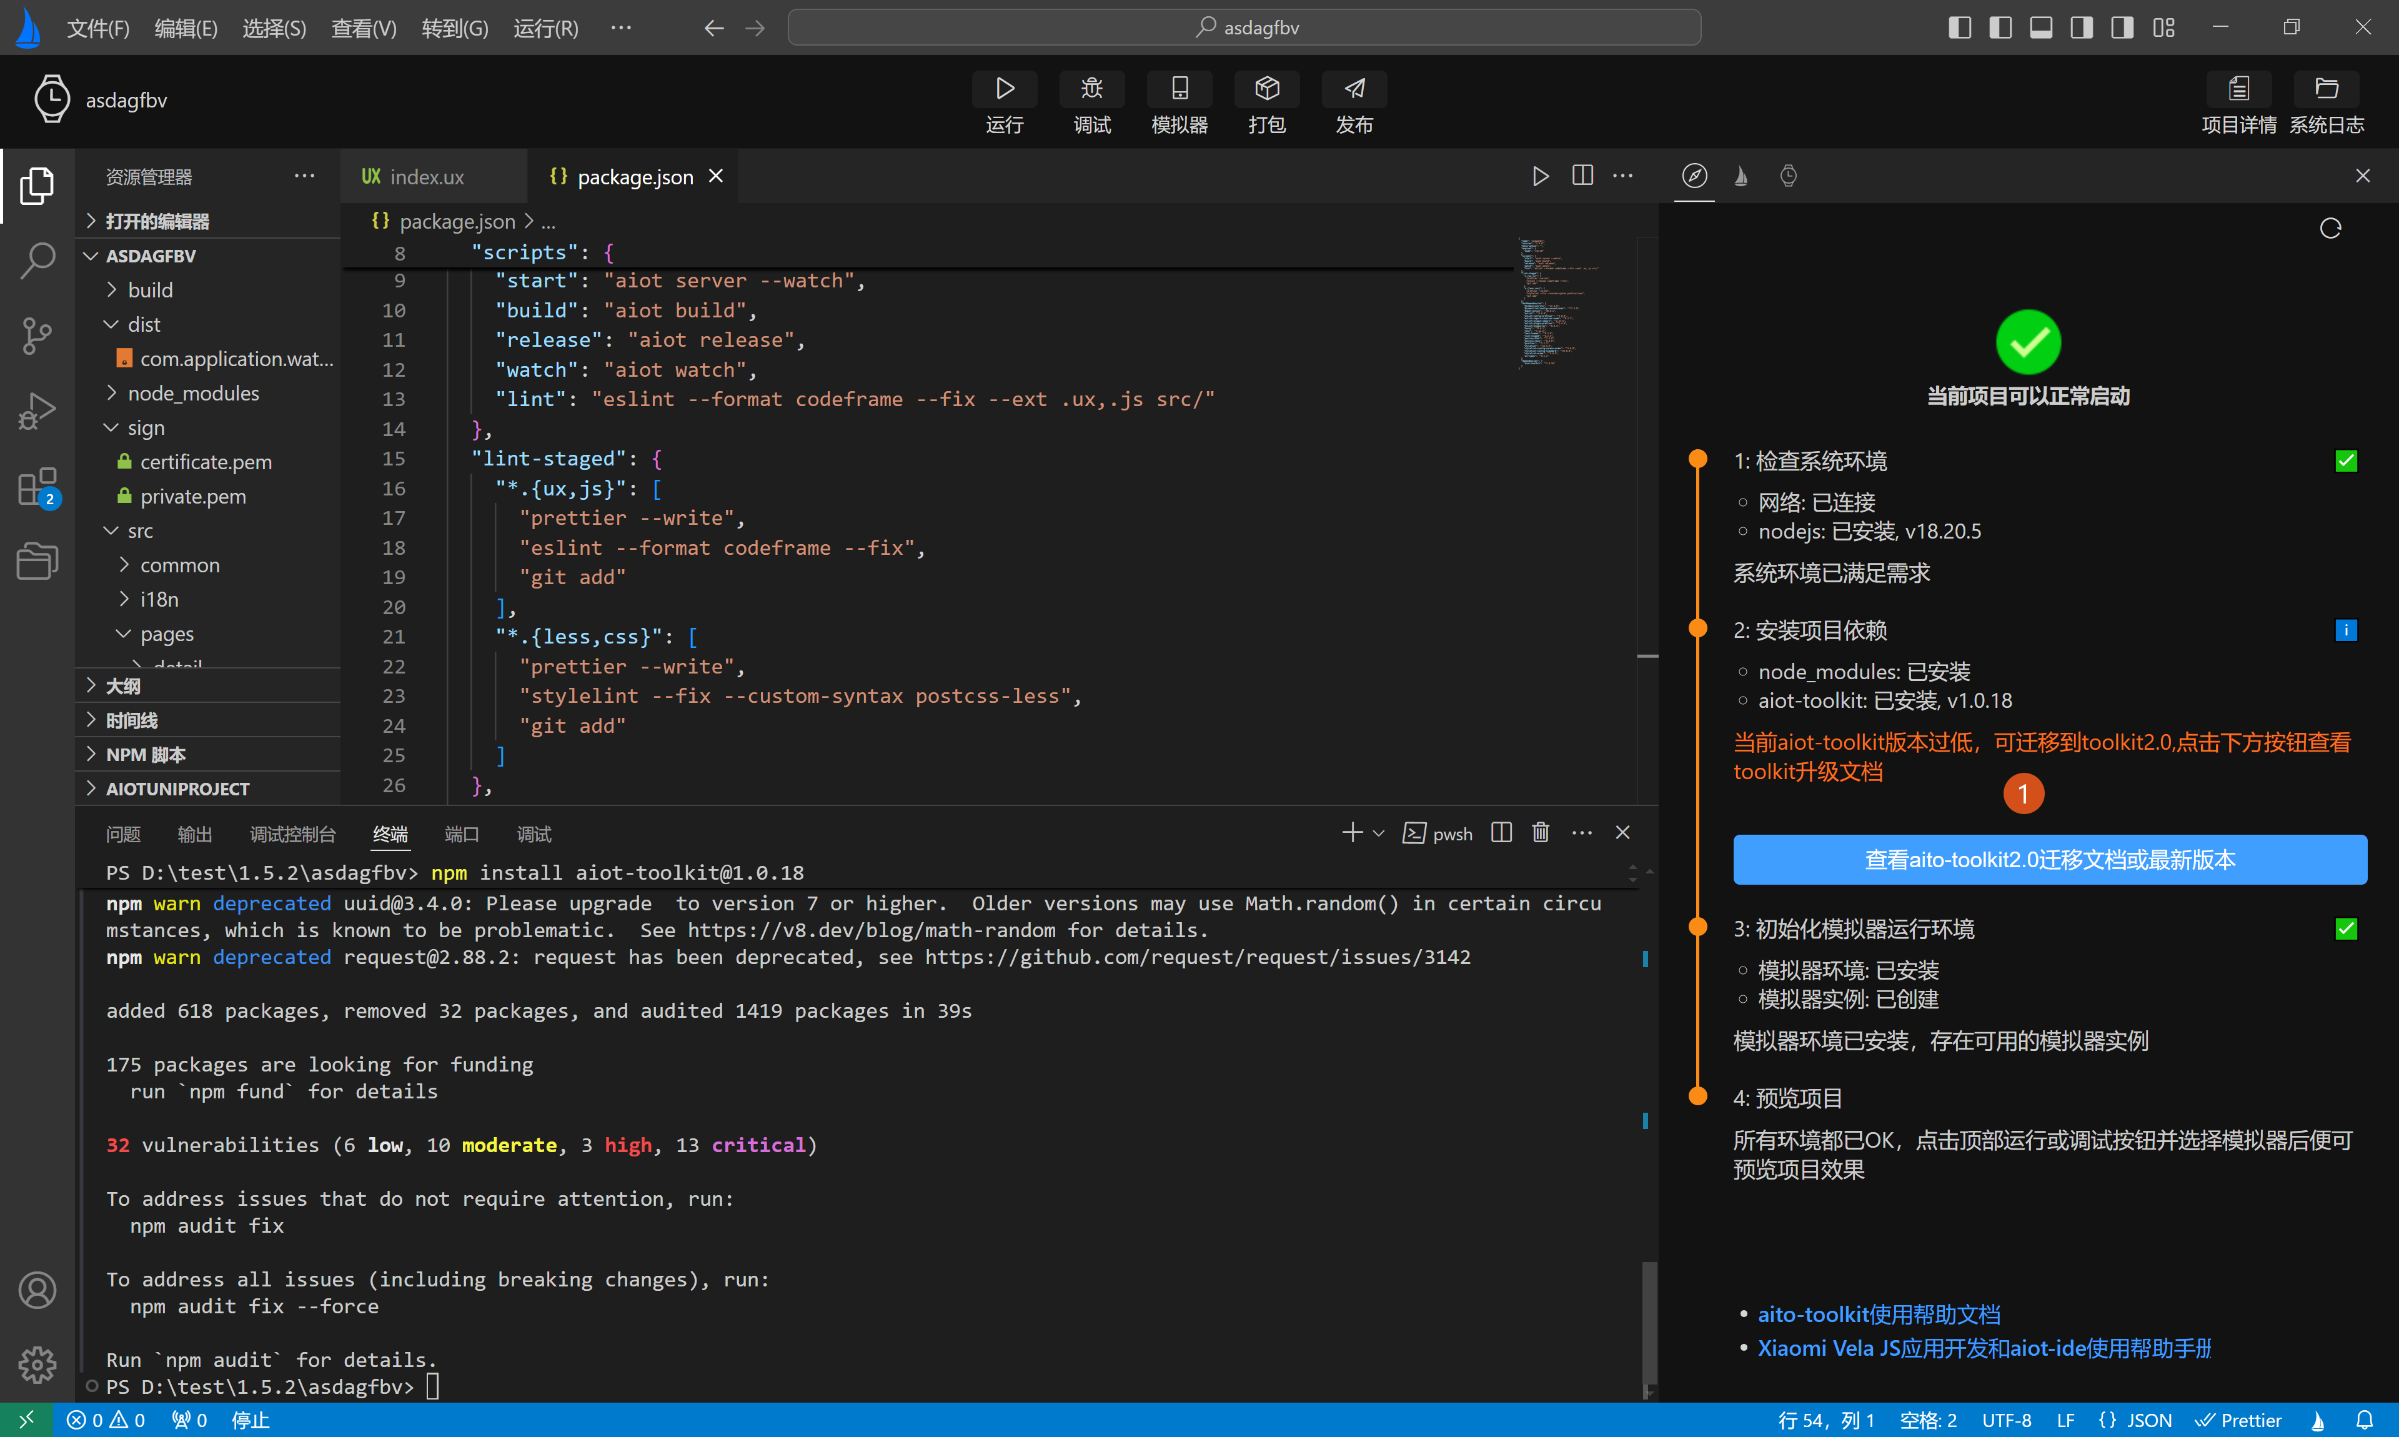
Task: Open Xiaomi Vela JS应用开发 help manual link
Action: coord(1984,1348)
